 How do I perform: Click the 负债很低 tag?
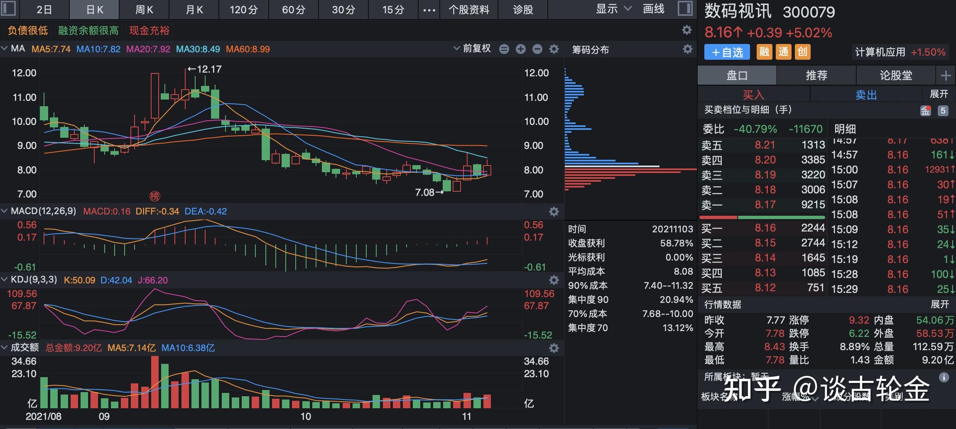27,30
